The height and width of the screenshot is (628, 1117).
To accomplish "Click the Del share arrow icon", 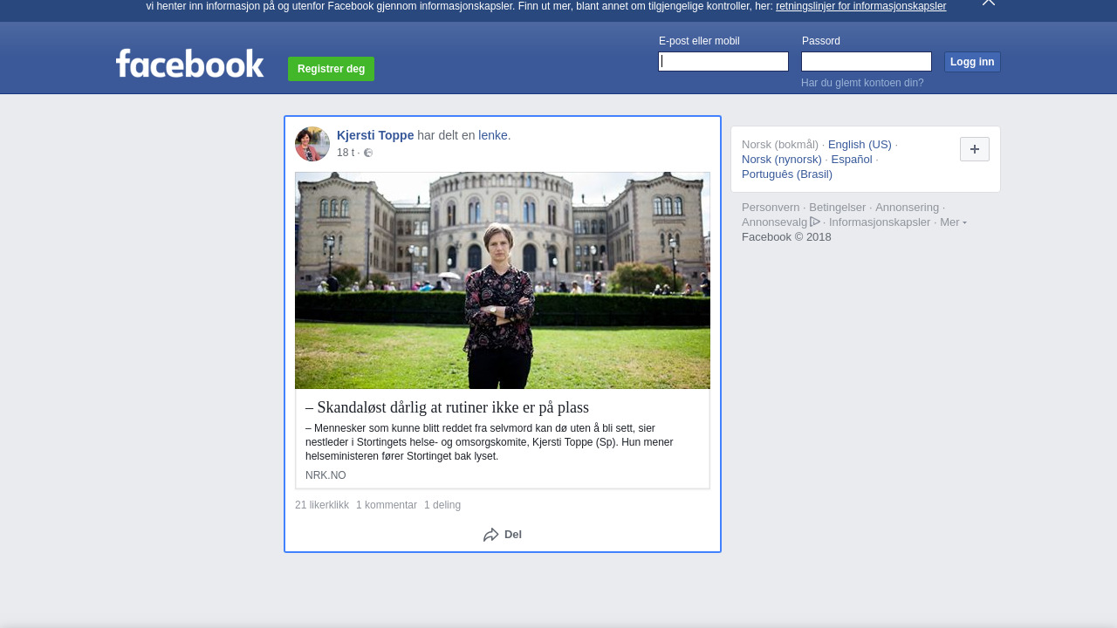I will [x=491, y=535].
